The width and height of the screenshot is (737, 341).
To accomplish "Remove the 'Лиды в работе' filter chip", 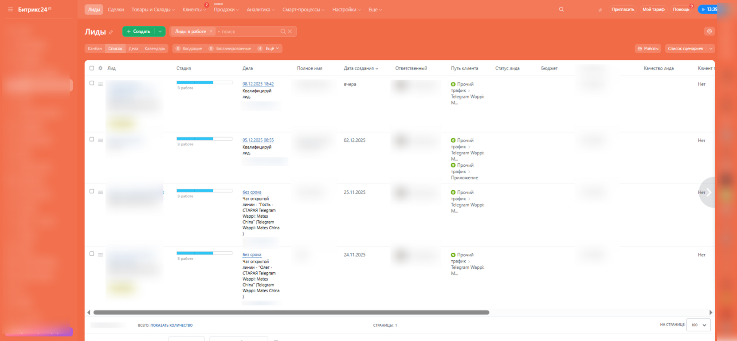I will (x=211, y=31).
